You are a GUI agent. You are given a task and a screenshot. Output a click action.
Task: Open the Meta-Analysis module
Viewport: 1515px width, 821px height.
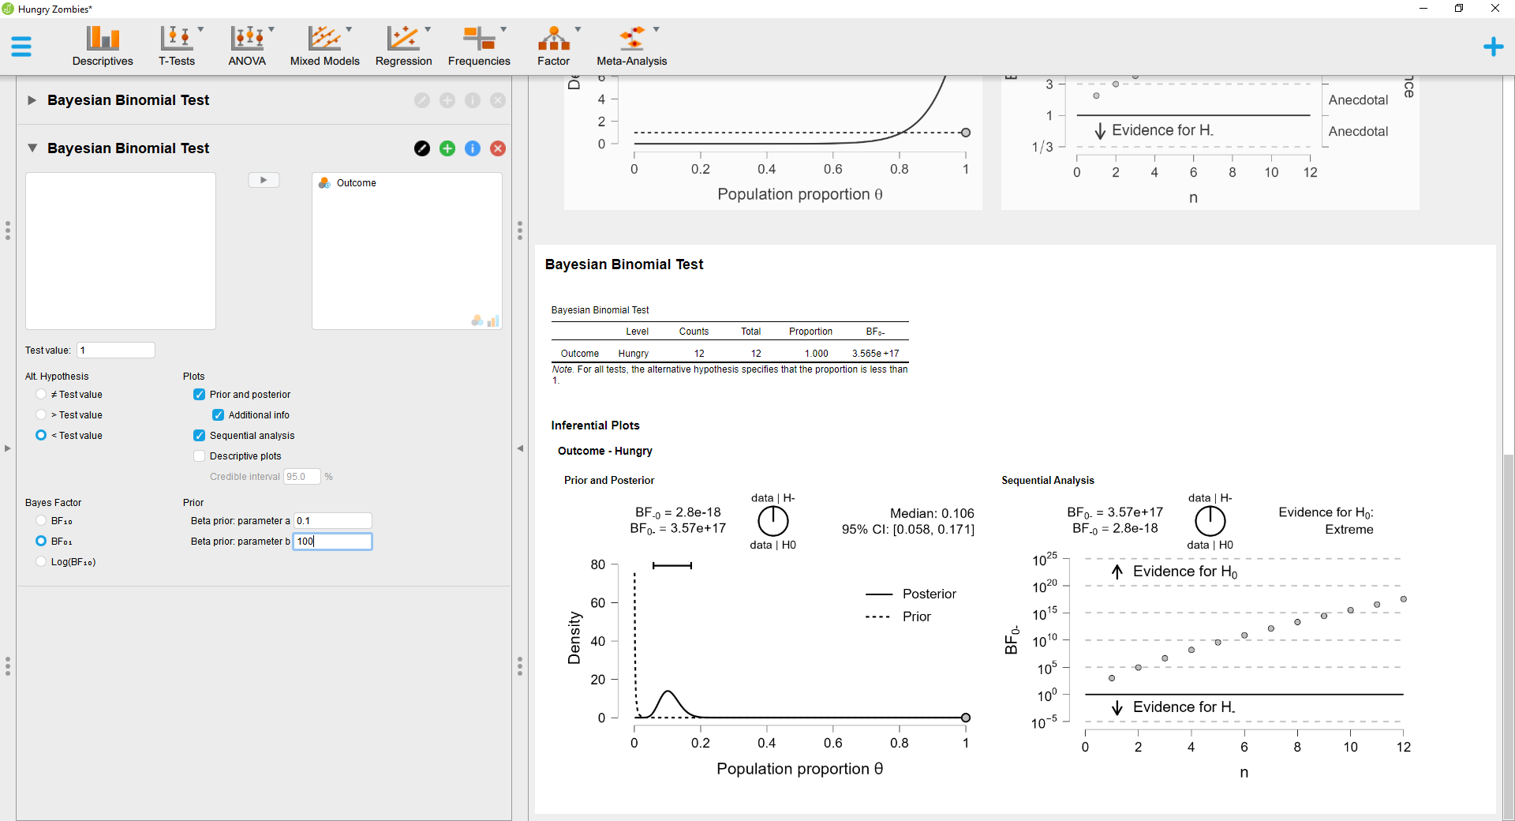tap(632, 45)
